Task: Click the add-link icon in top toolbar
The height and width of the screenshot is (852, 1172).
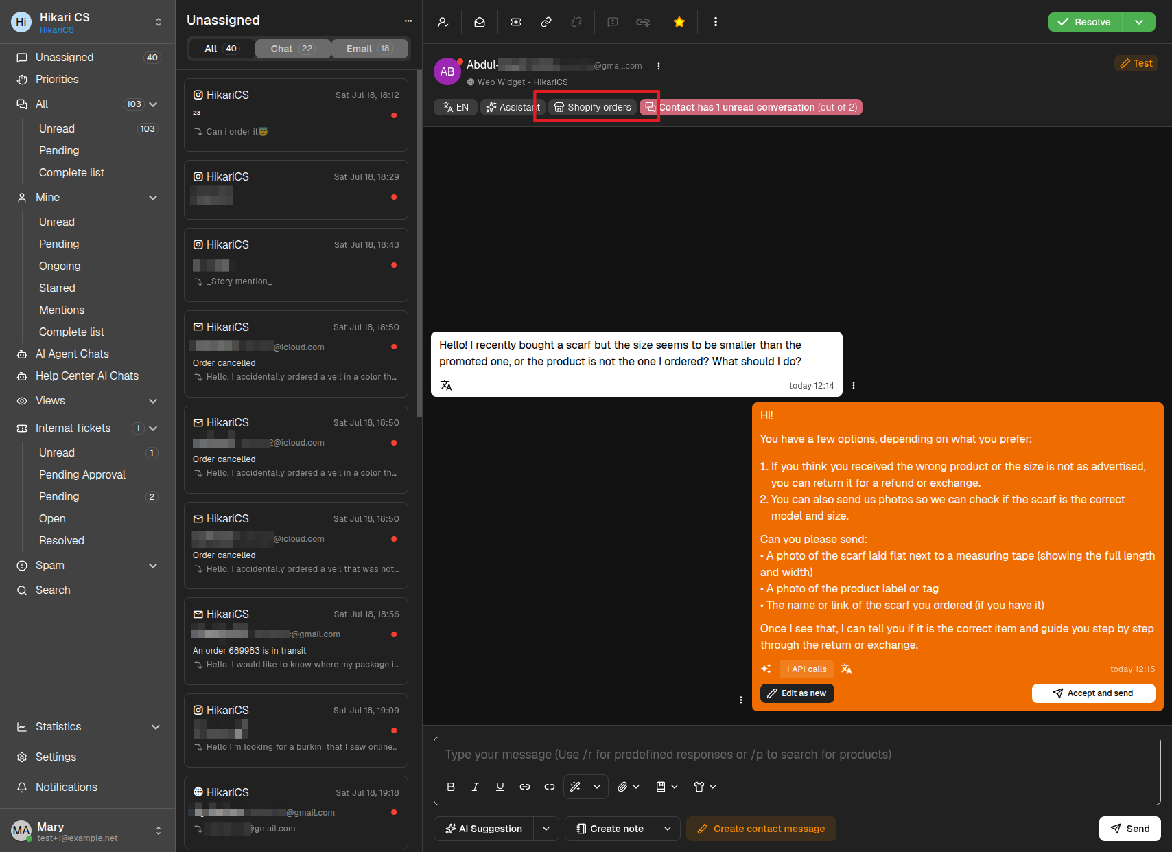Action: 643,22
